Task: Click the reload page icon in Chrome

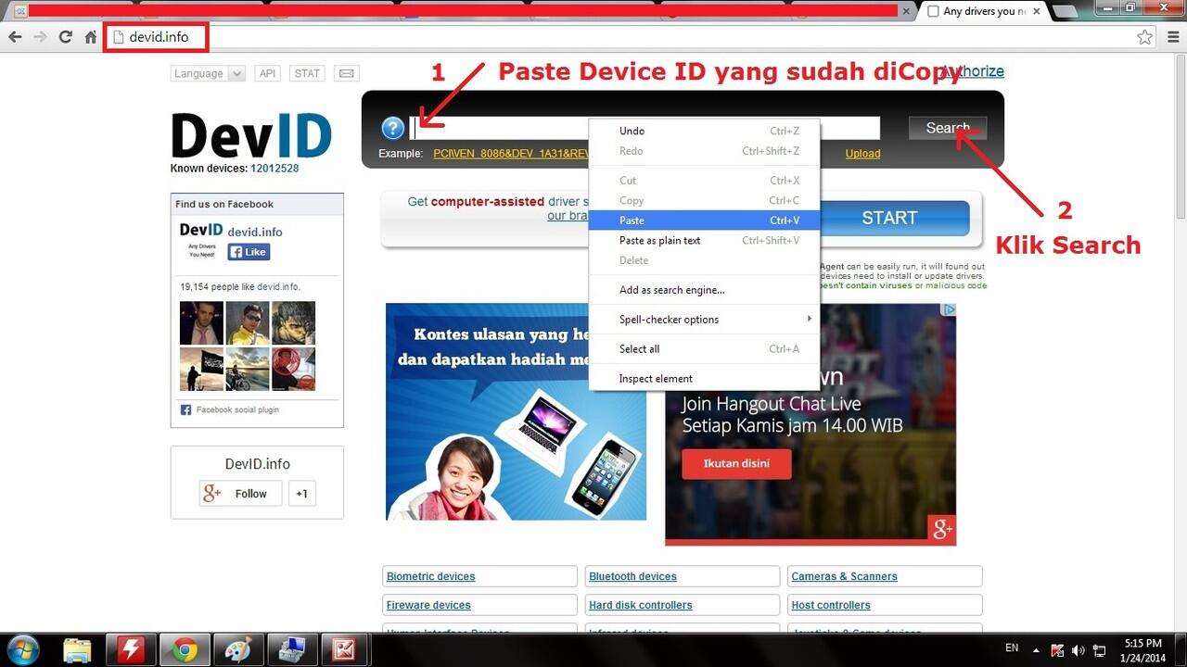Action: pos(65,36)
